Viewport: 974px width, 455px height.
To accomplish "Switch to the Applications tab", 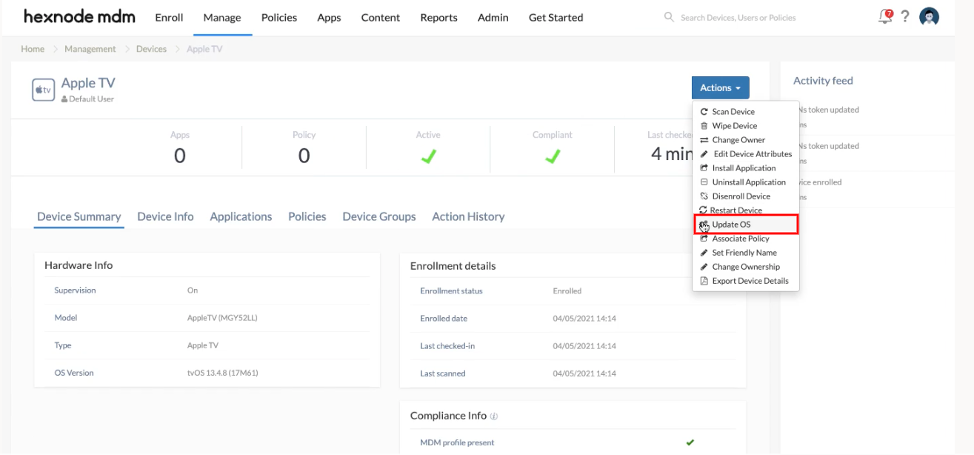I will point(241,216).
